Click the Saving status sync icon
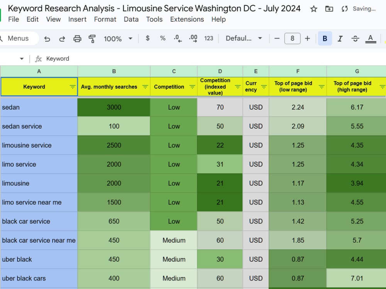Screen dimensions: 386x289 point(345,9)
